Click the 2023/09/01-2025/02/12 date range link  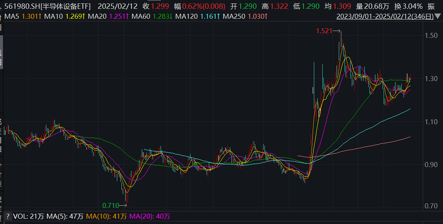tap(385, 17)
